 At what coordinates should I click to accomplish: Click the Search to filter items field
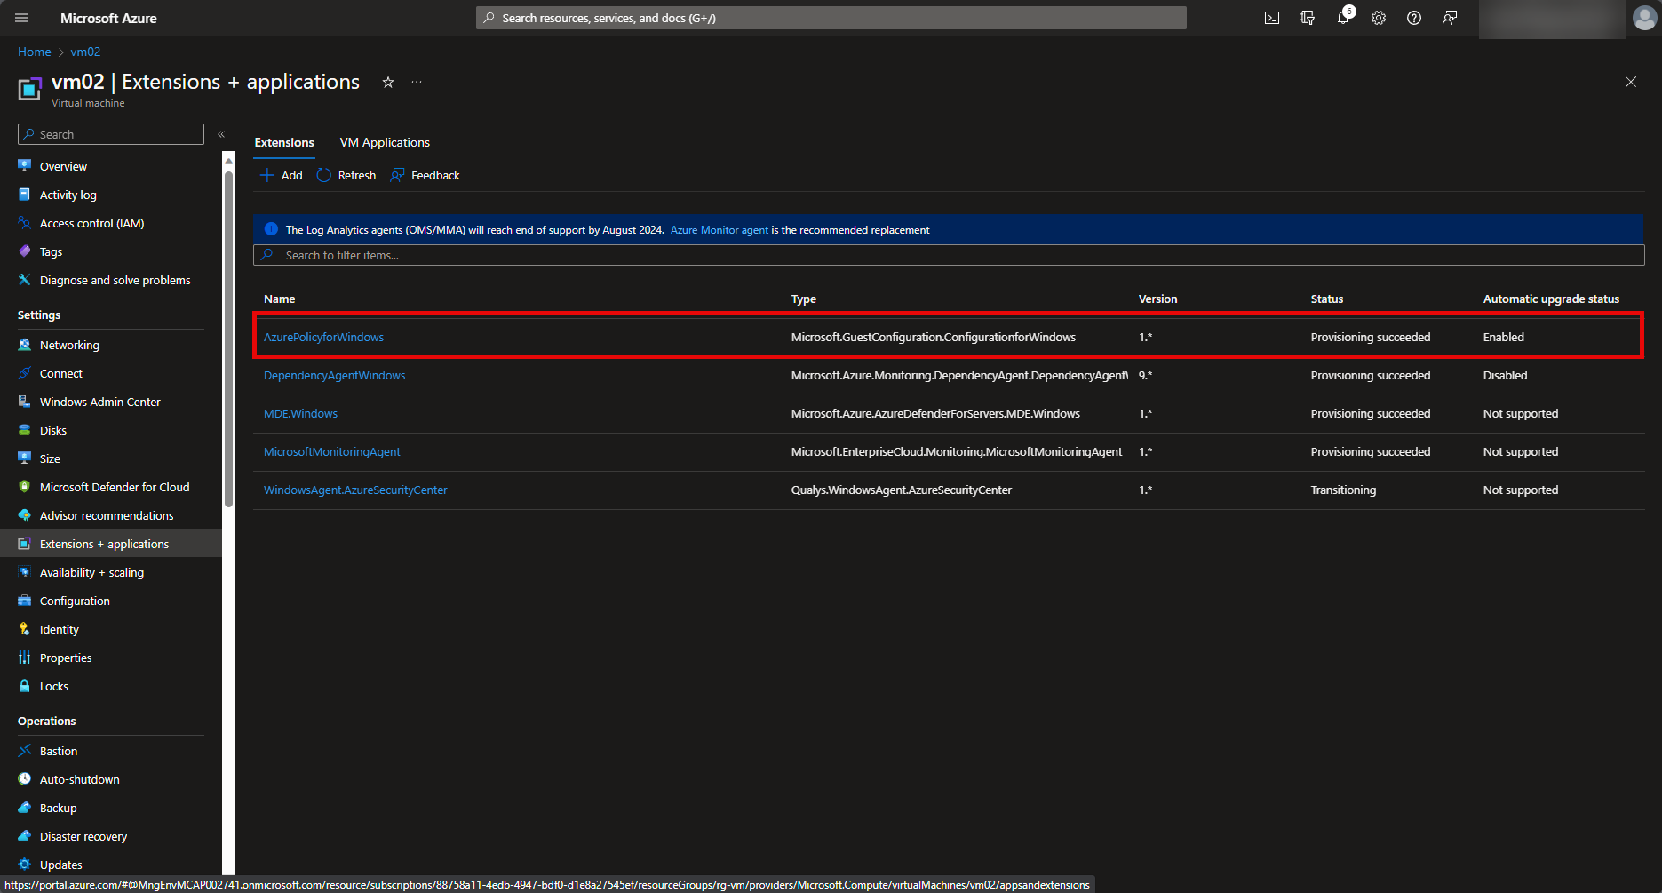pos(622,255)
